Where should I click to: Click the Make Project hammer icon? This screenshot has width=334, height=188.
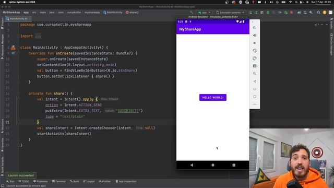point(192,13)
